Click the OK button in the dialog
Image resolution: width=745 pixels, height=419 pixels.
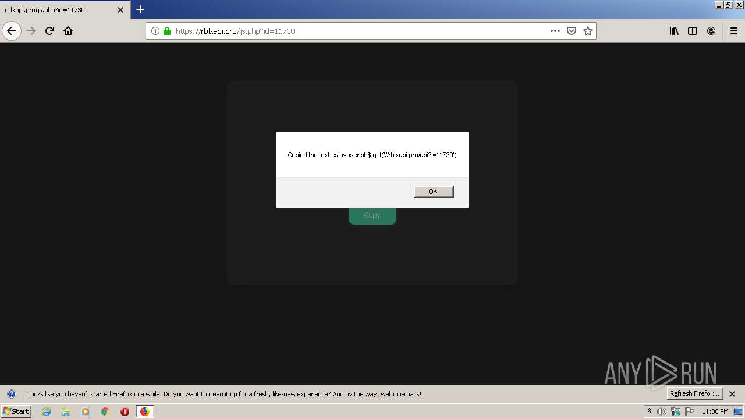[433, 191]
